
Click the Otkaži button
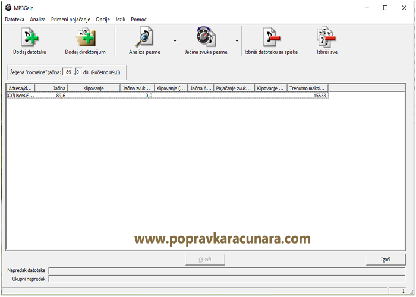pos(205,260)
